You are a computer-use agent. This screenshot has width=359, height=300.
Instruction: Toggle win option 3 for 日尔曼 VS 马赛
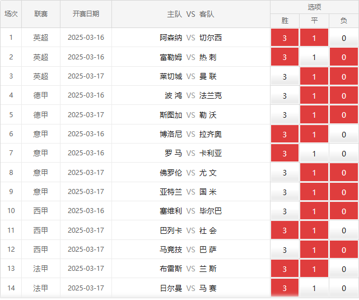click(285, 288)
